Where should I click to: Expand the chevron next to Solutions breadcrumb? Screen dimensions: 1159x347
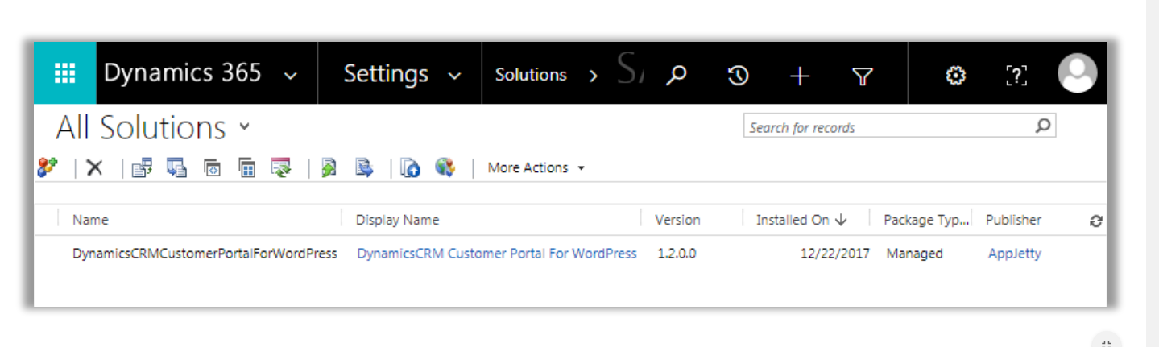click(594, 76)
